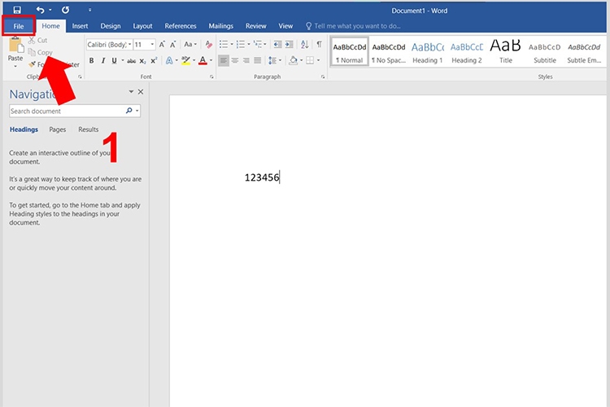This screenshot has height=407, width=610.
Task: Click Cut in the Clipboard group
Action: tap(37, 40)
